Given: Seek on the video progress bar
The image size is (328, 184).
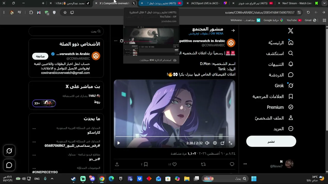Looking at the screenshot, I should 174,137.
